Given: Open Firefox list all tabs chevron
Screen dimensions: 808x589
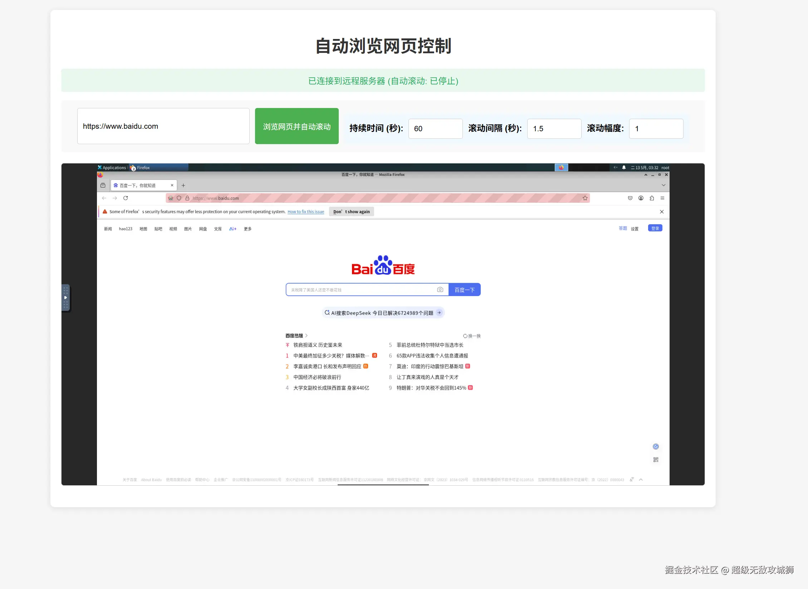Looking at the screenshot, I should (x=663, y=185).
